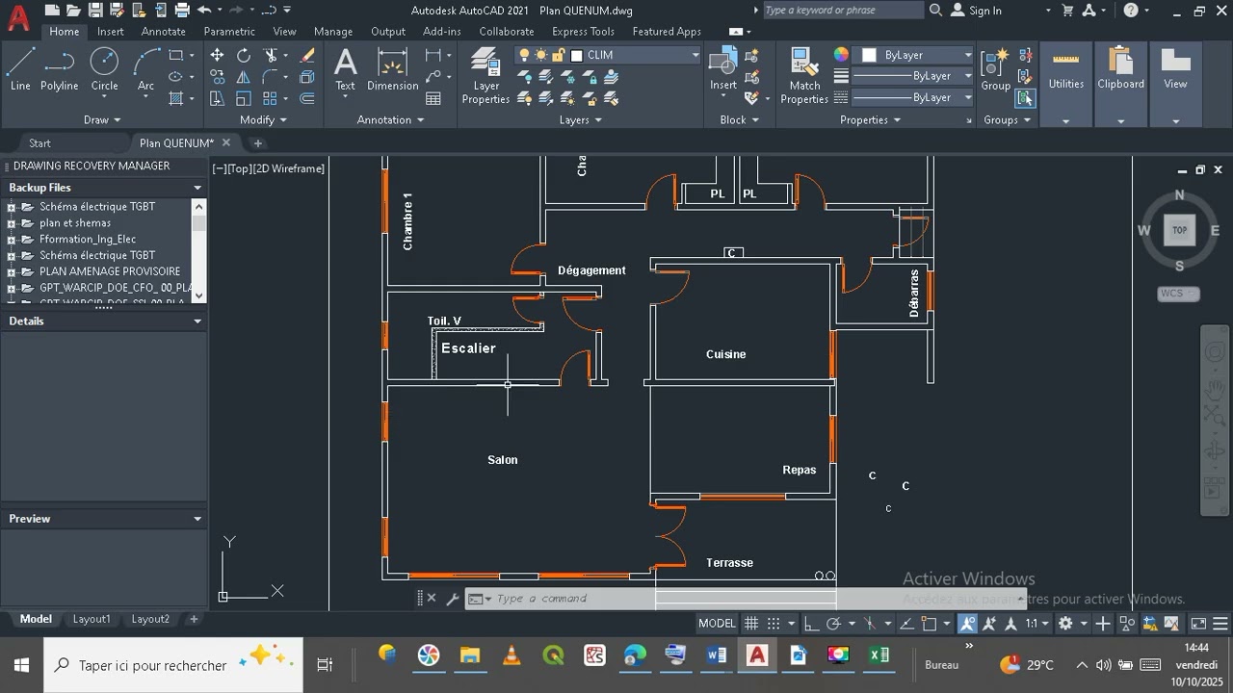Click TOP face of ViewCube
Image resolution: width=1233 pixels, height=693 pixels.
point(1179,230)
